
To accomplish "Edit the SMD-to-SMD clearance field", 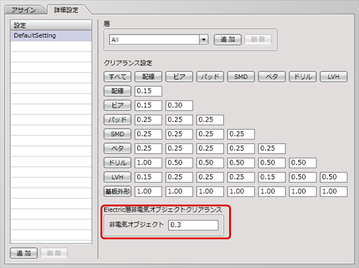I will coord(241,134).
